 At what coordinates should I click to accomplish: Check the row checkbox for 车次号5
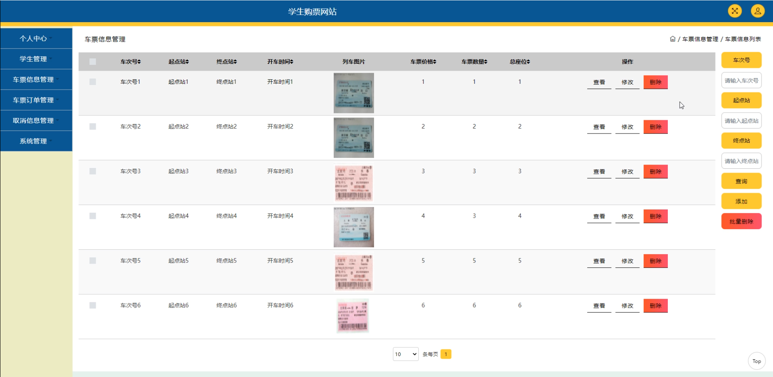93,261
